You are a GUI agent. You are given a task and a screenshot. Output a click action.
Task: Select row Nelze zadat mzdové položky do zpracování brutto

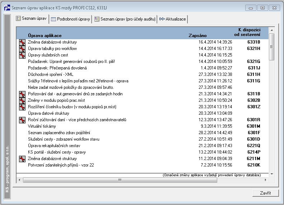pos(143,87)
